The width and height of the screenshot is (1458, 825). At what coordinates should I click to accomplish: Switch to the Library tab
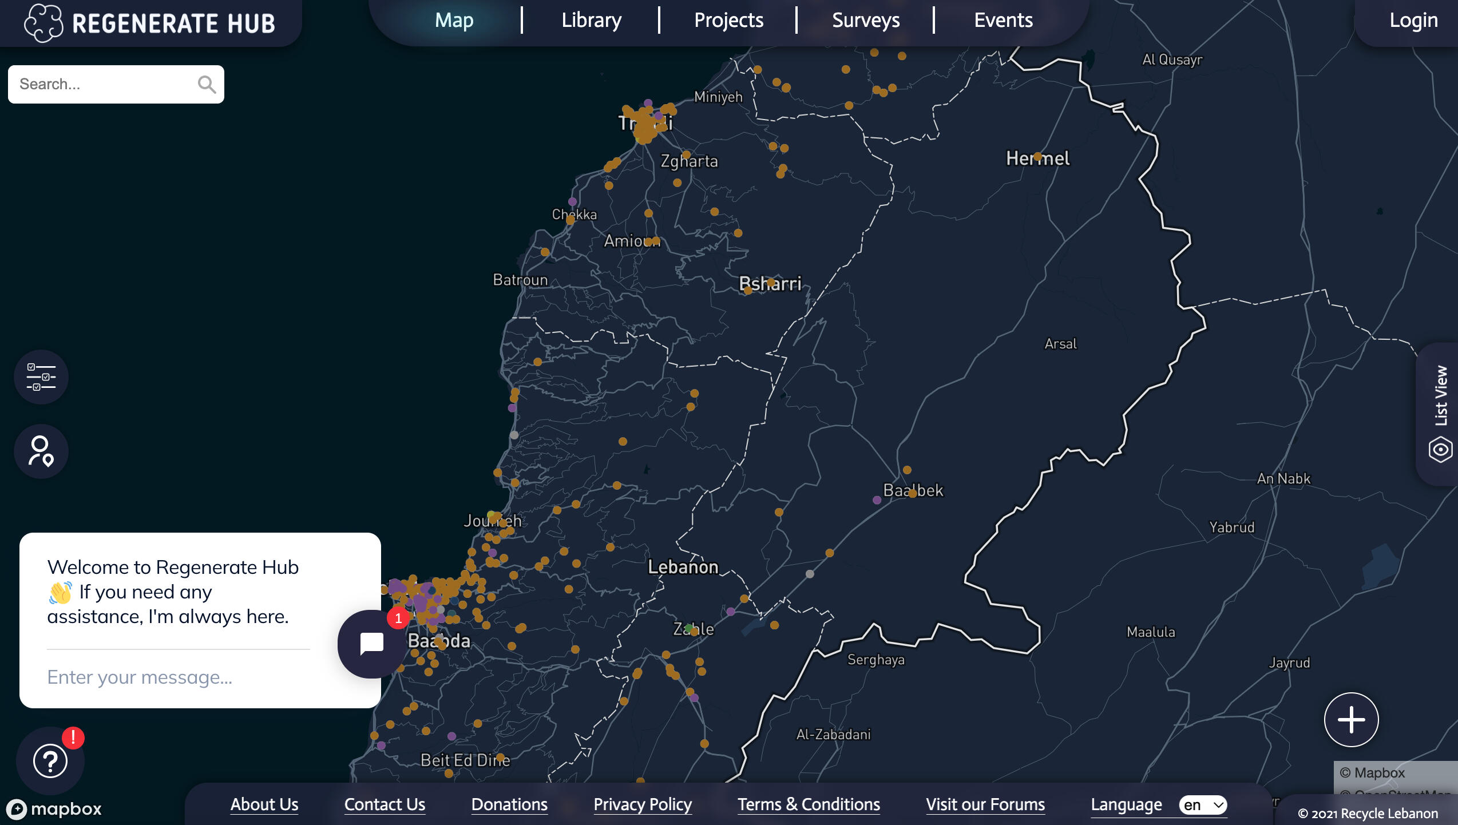pos(591,20)
